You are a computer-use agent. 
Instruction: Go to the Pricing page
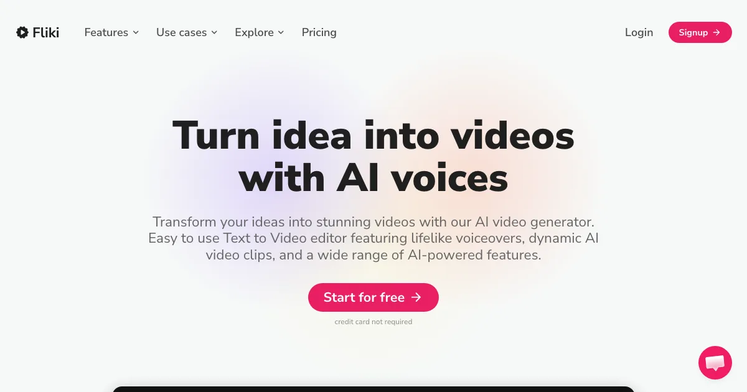point(319,32)
